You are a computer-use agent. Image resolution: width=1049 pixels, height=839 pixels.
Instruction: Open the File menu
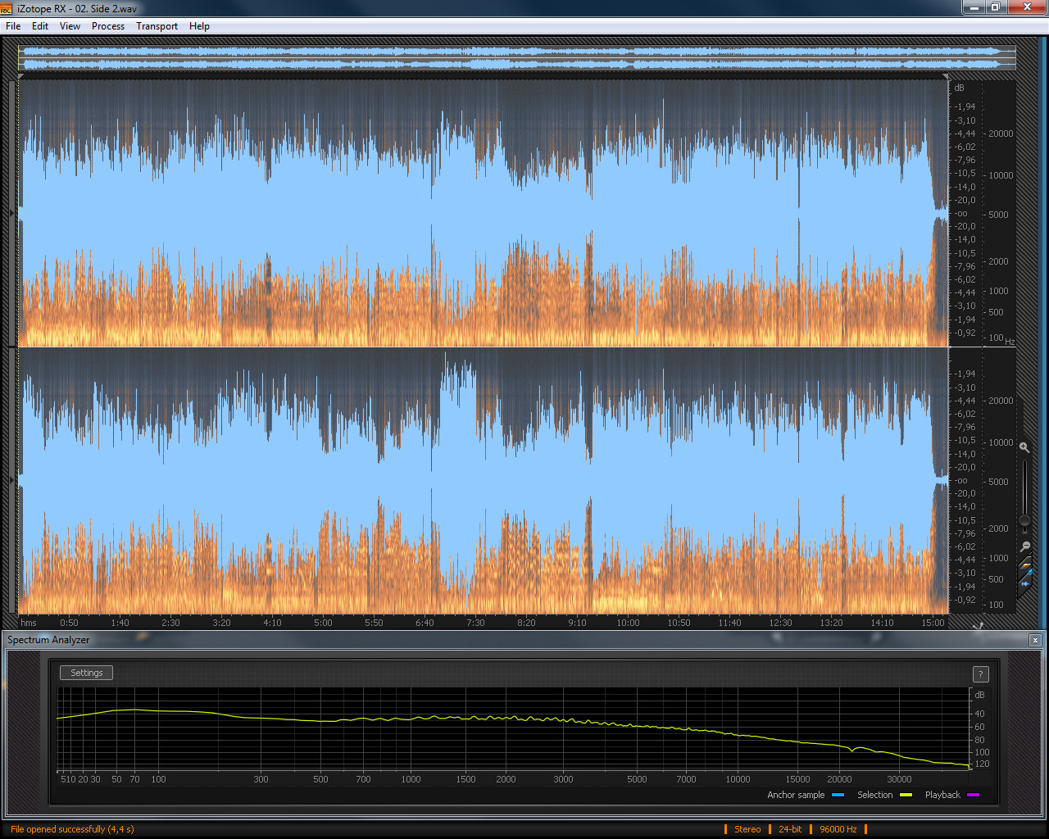click(13, 26)
